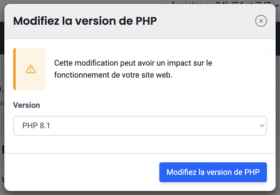Click "fonctionnement de votre site web" warning line
280x195 pixels.
113,75
